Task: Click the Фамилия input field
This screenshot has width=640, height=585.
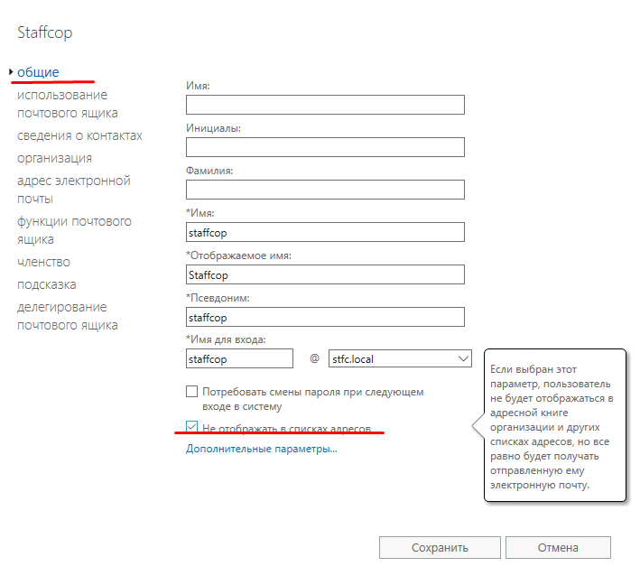Action: coord(325,190)
